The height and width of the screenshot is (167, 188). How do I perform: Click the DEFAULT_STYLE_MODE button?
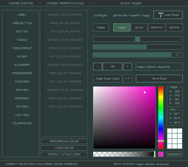64,154
